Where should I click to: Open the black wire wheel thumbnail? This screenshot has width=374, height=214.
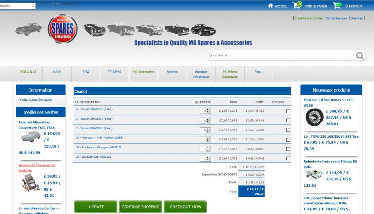(x=314, y=117)
